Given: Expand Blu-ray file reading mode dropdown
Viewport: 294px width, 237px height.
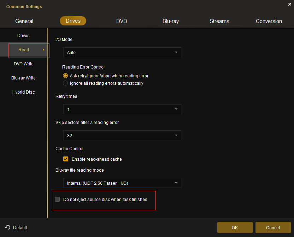Looking at the screenshot, I should (122, 183).
